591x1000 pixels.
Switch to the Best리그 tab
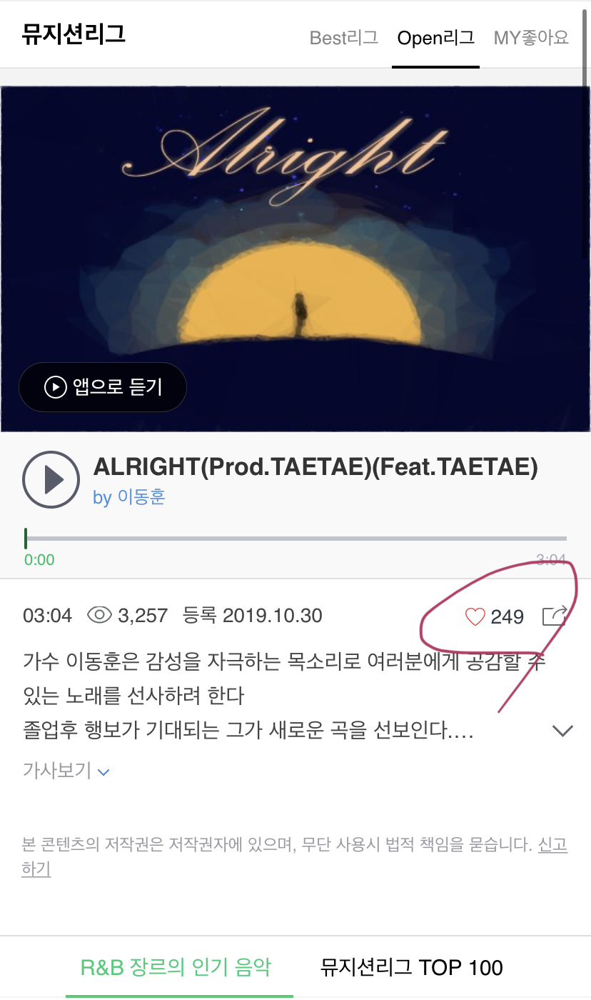coord(344,38)
